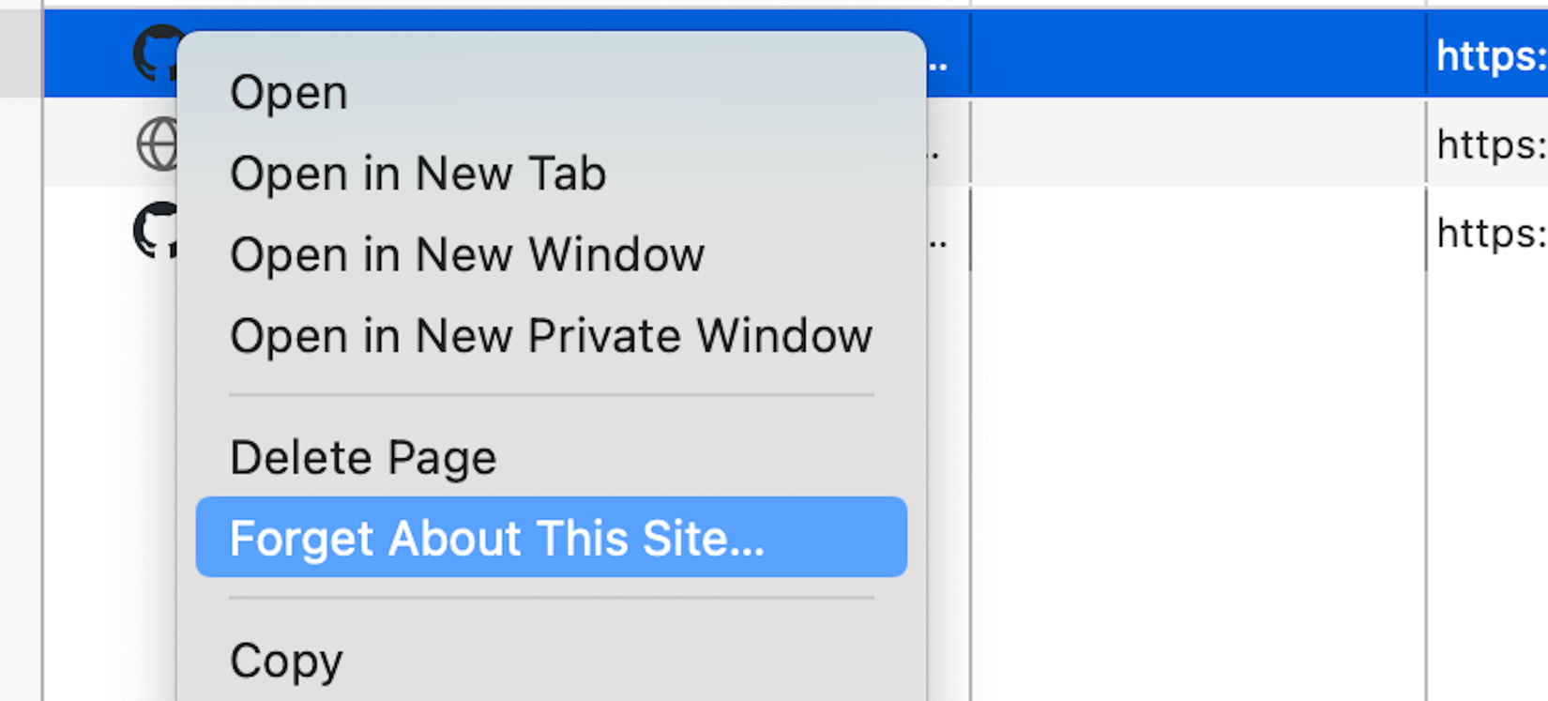Select Delete Page from the menu
Screen dimensions: 1548x701
[363, 457]
